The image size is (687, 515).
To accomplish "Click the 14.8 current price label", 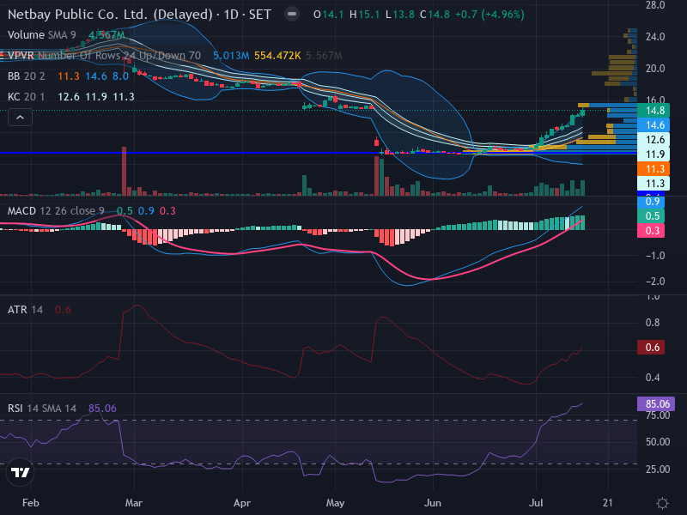I will coord(655,111).
